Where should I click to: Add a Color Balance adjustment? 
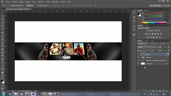point(149,34)
